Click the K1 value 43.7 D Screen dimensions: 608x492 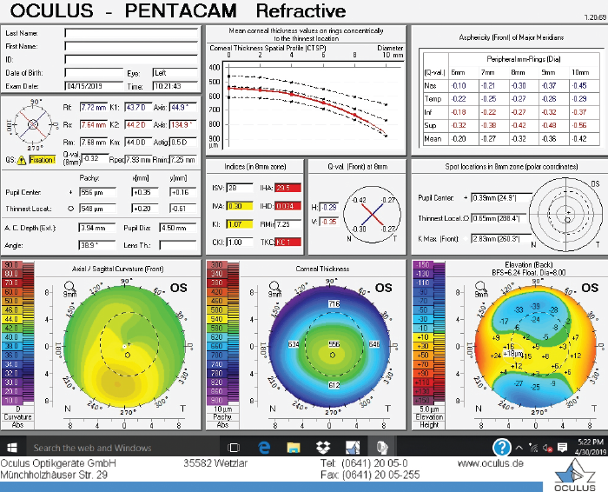[137, 108]
